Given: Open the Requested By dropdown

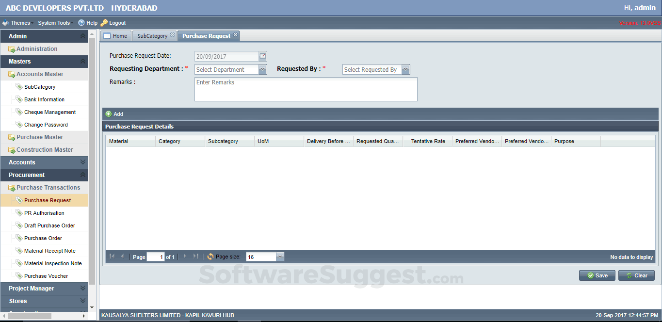Looking at the screenshot, I should (405, 70).
